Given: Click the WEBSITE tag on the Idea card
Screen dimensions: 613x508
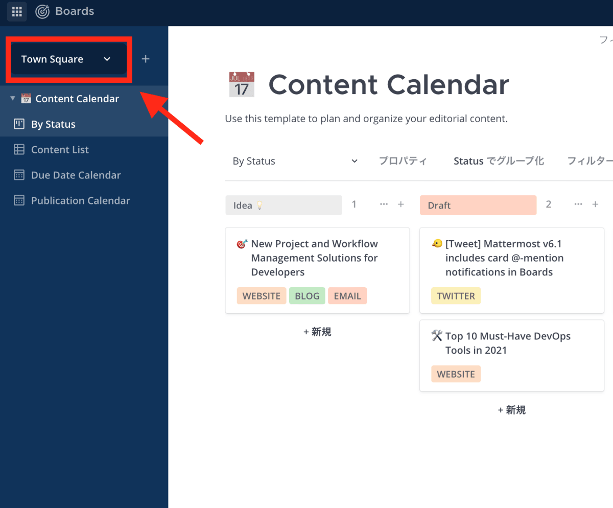Looking at the screenshot, I should click(x=262, y=296).
